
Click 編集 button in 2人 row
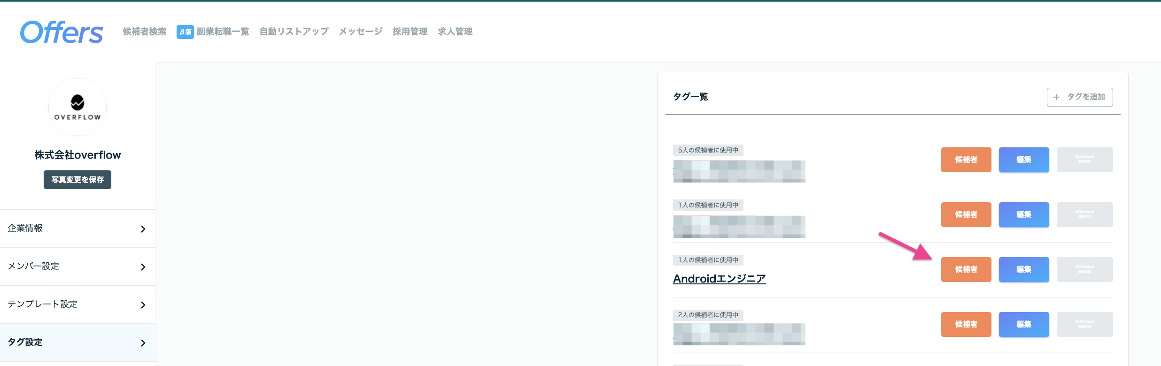pos(1024,324)
